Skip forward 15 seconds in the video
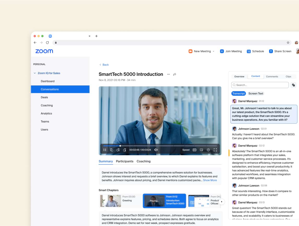Viewport: 299px width, 226px height. [118, 150]
